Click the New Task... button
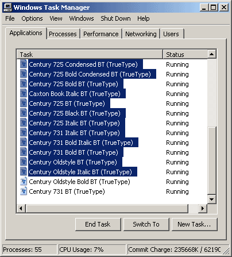The image size is (232, 257). (x=195, y=224)
